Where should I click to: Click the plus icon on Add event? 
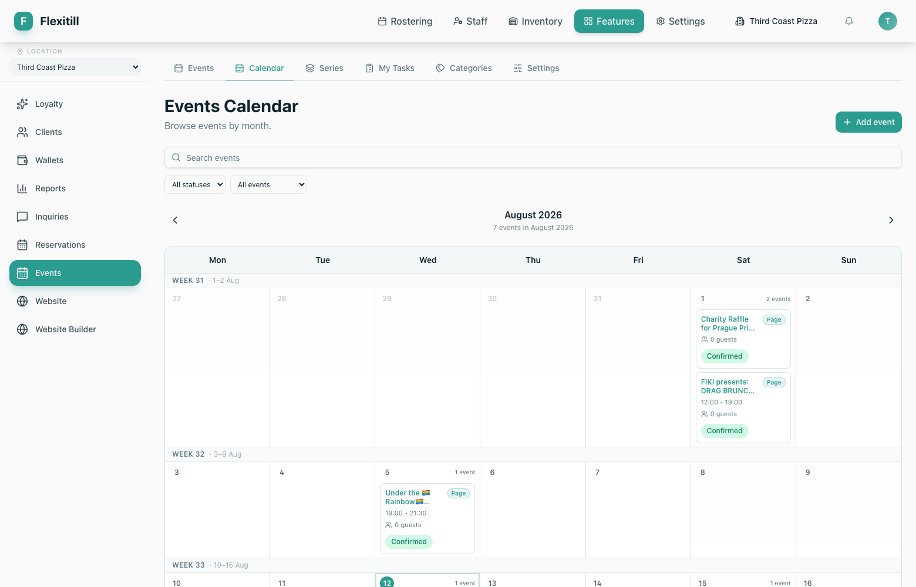847,122
